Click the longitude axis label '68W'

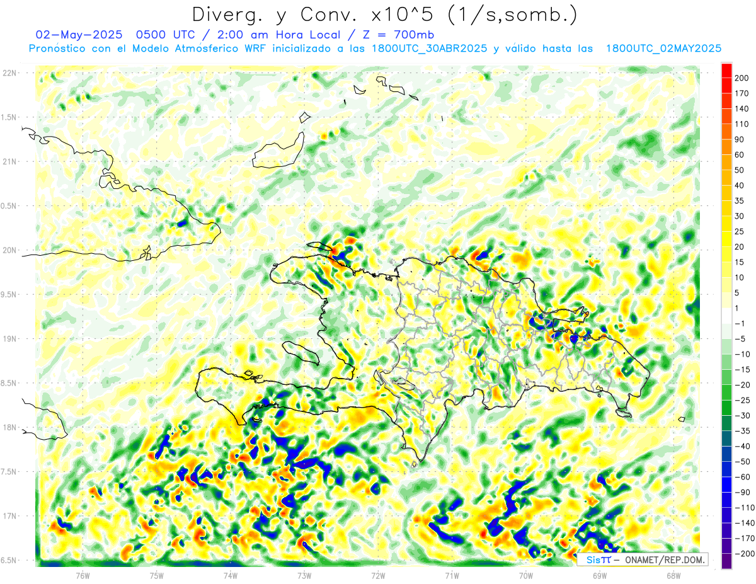tap(673, 575)
